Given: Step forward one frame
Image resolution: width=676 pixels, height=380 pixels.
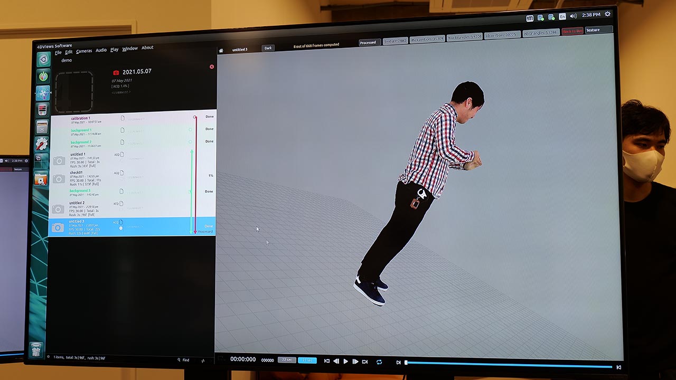Looking at the screenshot, I should pos(355,362).
